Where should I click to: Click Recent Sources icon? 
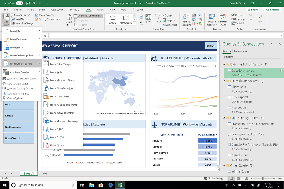coord(37,15)
